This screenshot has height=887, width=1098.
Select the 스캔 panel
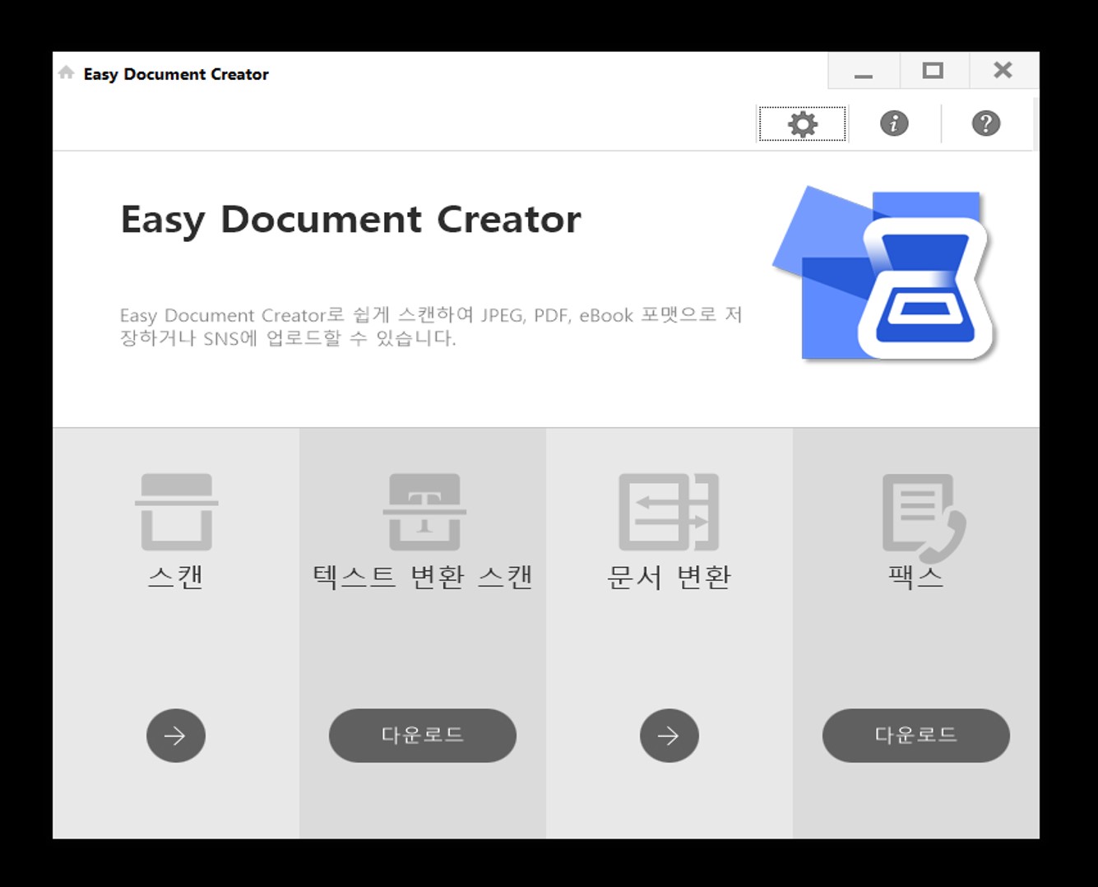(175, 634)
